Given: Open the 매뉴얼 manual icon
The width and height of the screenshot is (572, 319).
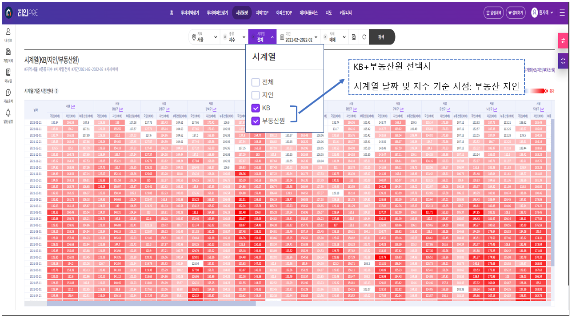Looking at the screenshot, I should tap(8, 74).
